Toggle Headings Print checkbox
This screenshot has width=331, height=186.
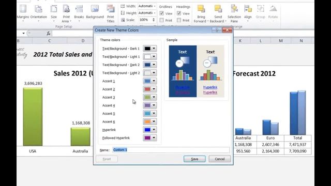click(x=179, y=20)
